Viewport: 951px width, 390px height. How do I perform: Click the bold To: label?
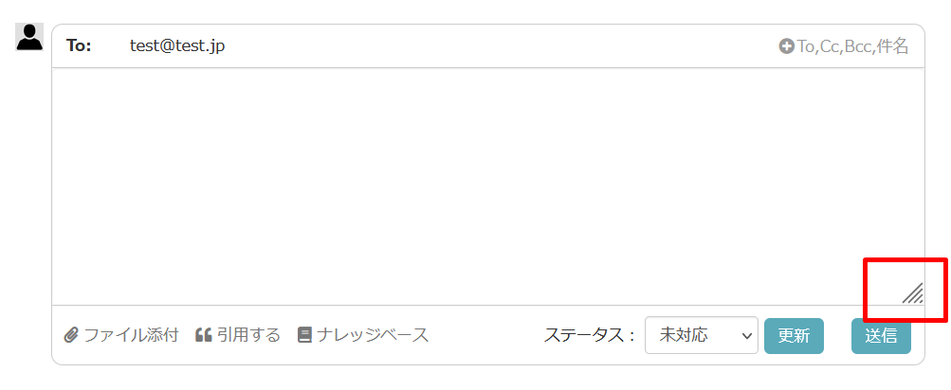(79, 46)
